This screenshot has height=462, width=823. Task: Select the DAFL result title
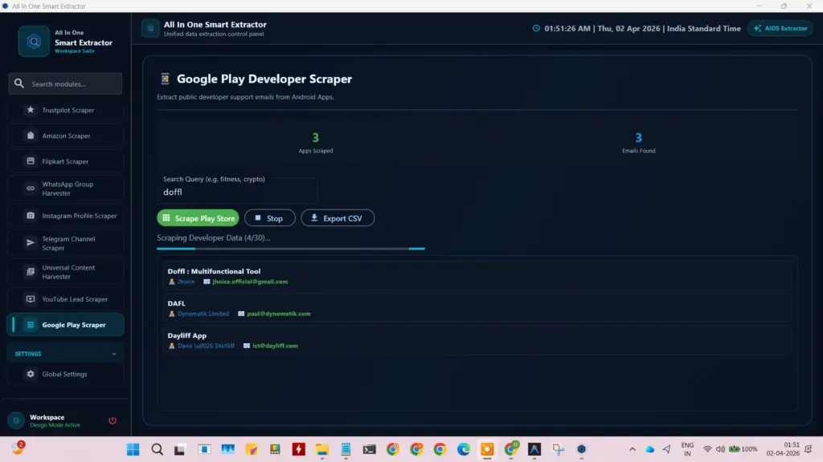176,303
